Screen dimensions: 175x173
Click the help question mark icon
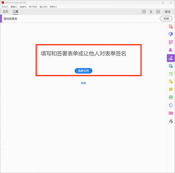(144, 12)
